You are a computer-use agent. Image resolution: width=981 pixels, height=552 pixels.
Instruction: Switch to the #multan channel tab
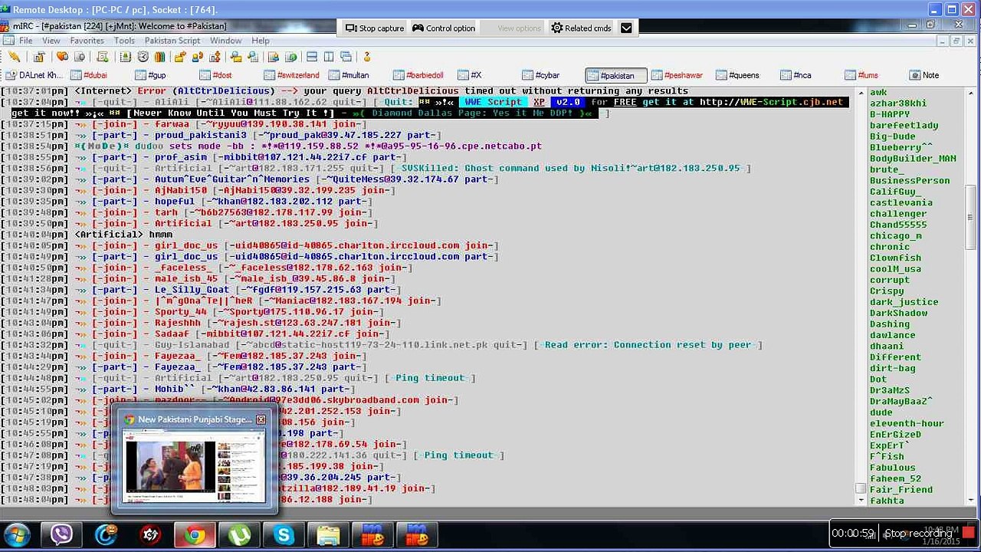(x=349, y=75)
